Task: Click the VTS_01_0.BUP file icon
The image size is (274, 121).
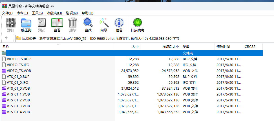Action: click(x=4, y=77)
